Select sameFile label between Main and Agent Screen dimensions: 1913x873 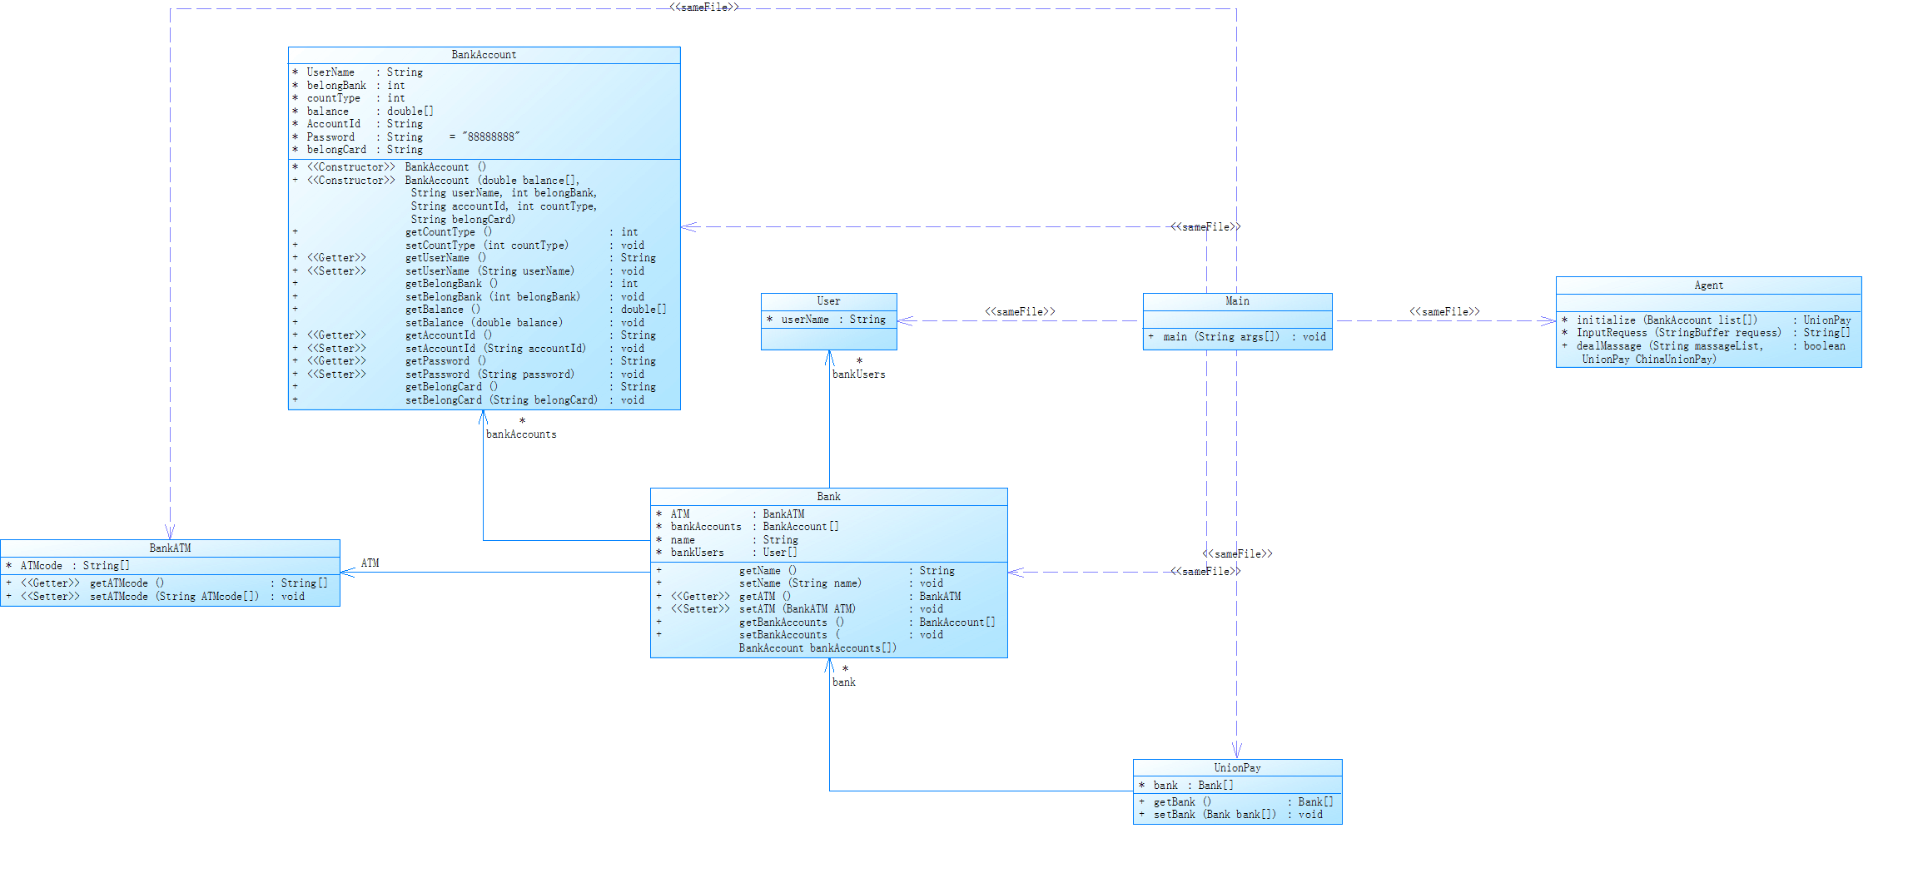click(1444, 312)
